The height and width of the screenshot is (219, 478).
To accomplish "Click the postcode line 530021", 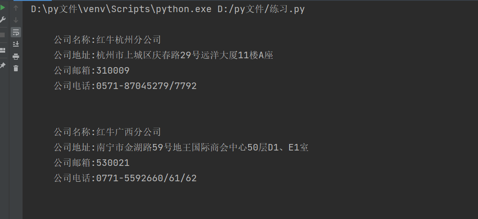I will point(91,163).
